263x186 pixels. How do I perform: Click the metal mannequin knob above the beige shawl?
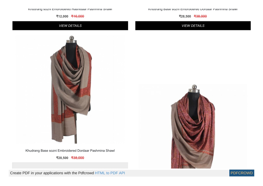pos(72,38)
